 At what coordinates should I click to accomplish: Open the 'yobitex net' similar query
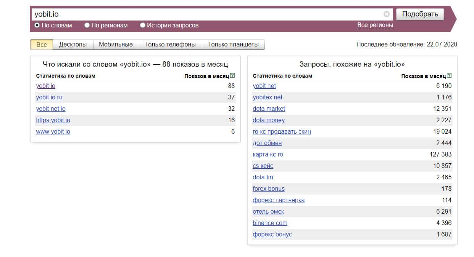point(268,97)
